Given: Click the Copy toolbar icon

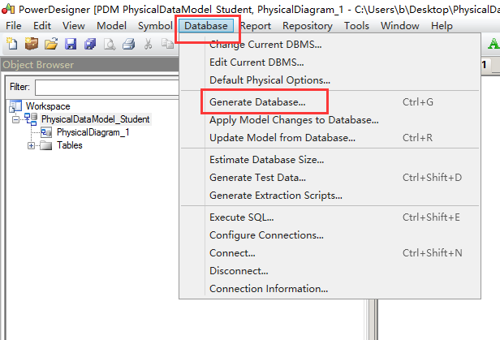Looking at the screenshot, I should point(167,44).
